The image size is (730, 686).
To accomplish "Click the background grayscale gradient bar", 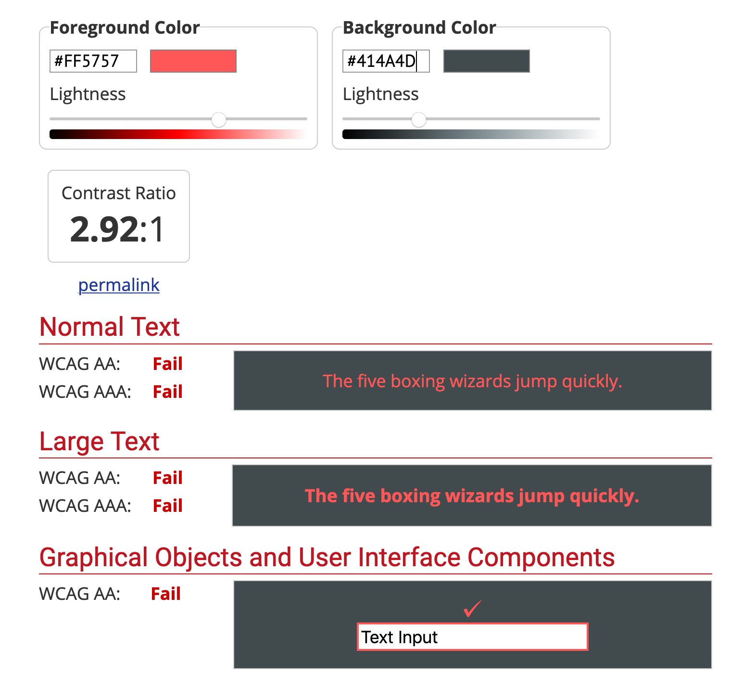I will pos(471,134).
